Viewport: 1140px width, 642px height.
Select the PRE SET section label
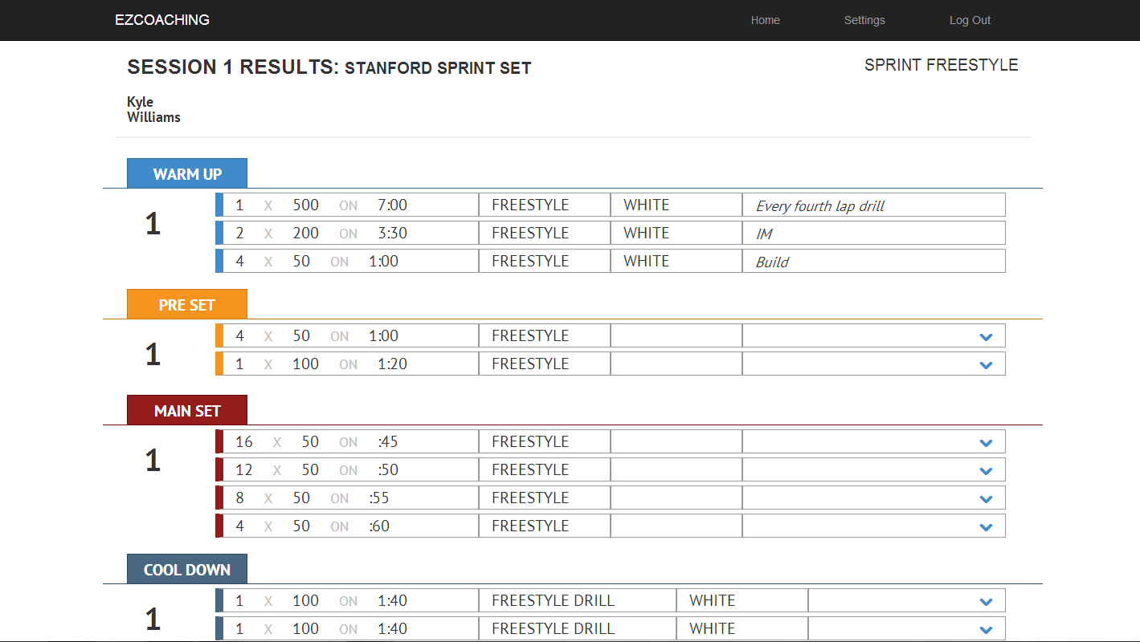[187, 305]
